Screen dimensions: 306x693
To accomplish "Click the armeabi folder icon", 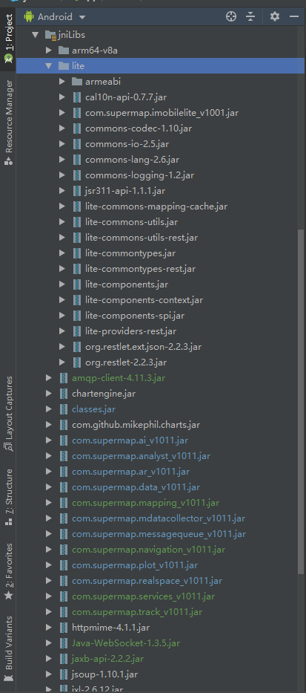I will point(77,81).
